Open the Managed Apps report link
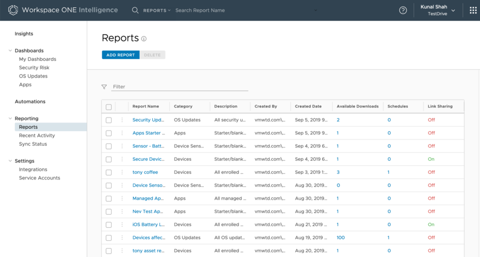480x257 pixels. click(x=148, y=199)
